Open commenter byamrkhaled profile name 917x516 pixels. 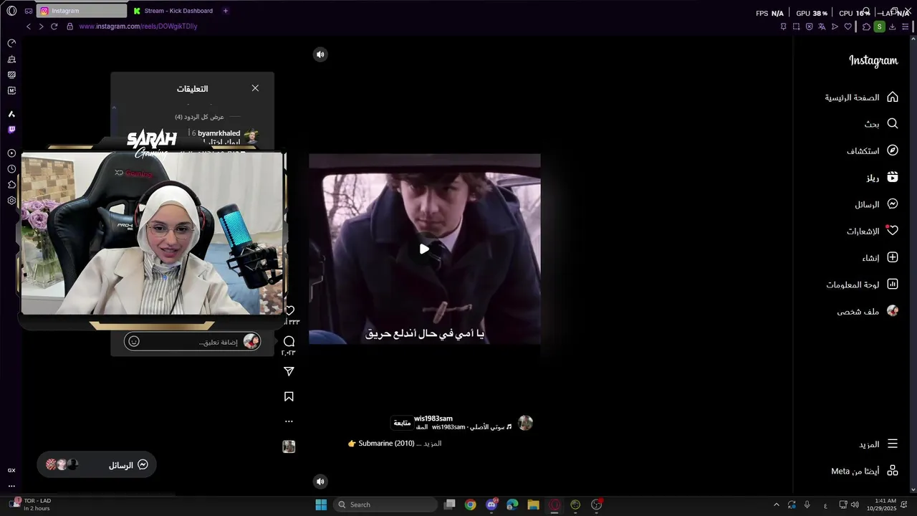coord(219,133)
